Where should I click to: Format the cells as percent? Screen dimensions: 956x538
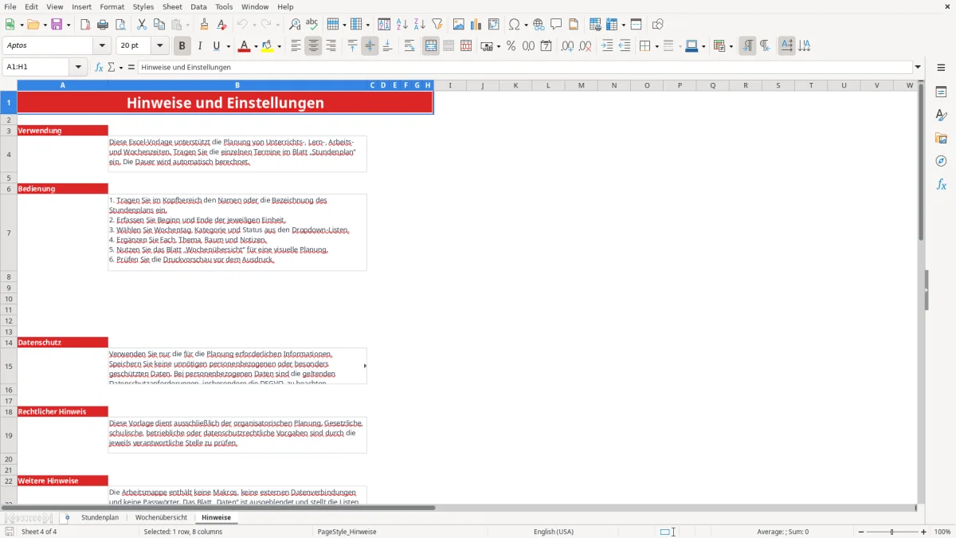click(x=511, y=46)
